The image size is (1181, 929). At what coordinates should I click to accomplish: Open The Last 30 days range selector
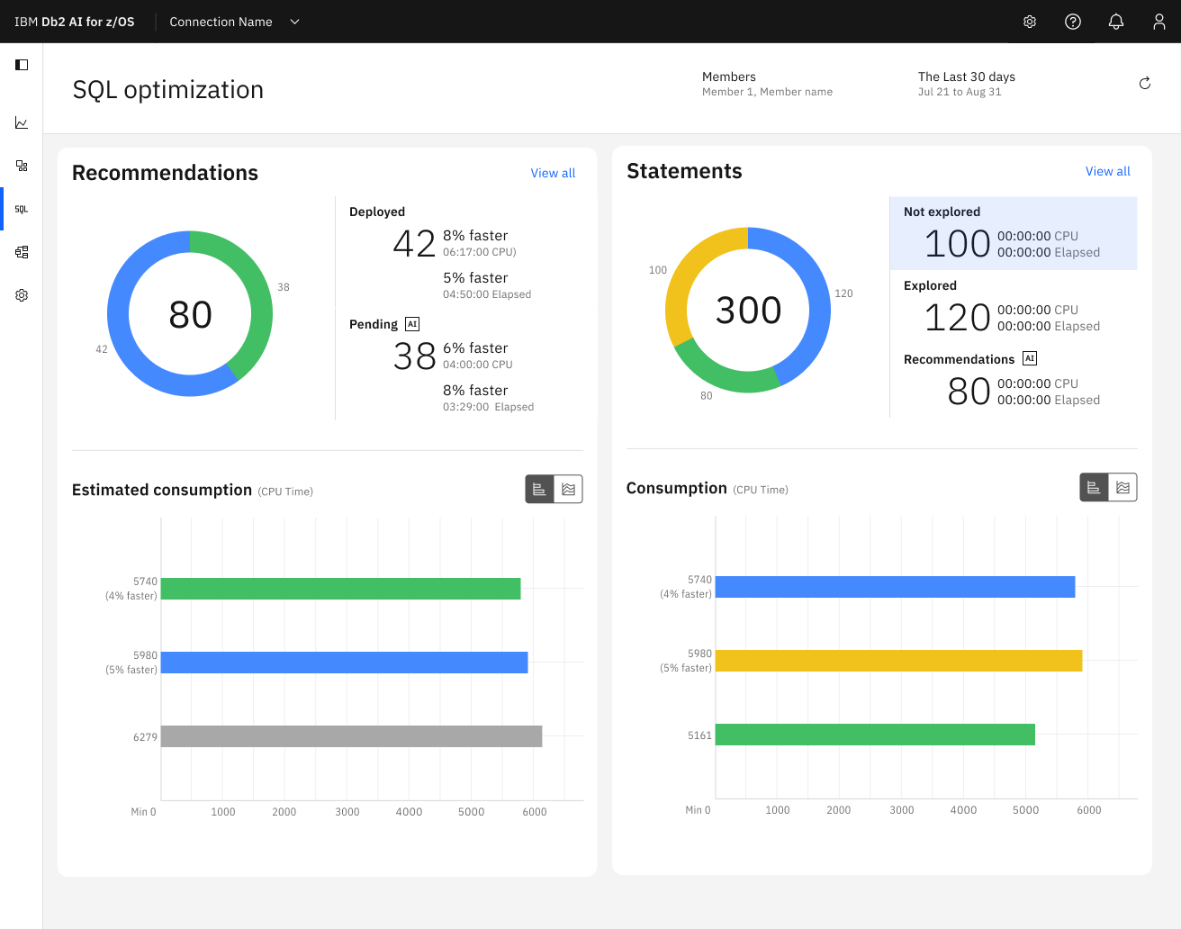point(967,84)
